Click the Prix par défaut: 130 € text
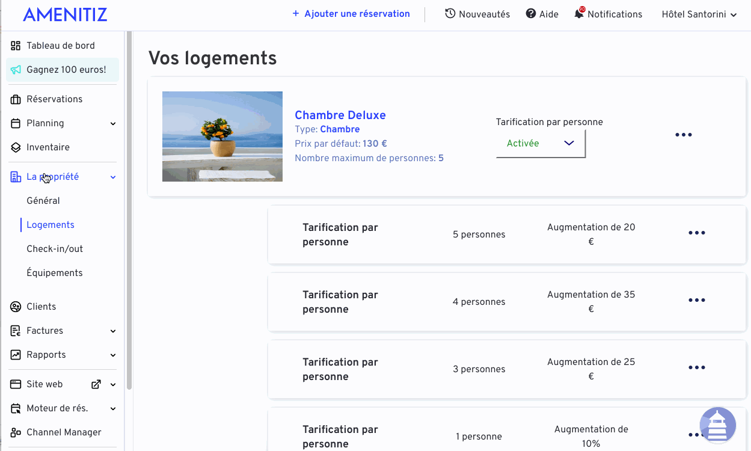This screenshot has width=751, height=451. click(x=341, y=144)
